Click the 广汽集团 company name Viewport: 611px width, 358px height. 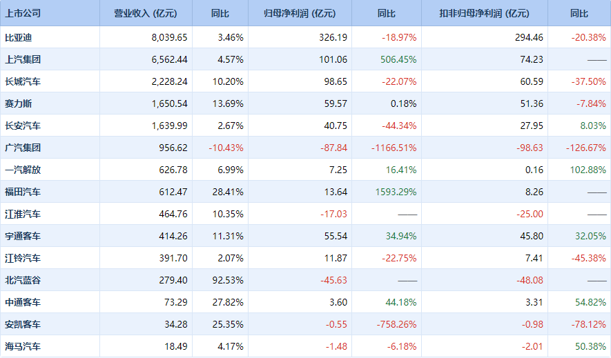coord(23,148)
